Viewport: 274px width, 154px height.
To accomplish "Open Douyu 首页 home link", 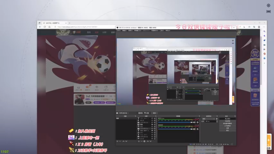I will pyautogui.click(x=89, y=32).
